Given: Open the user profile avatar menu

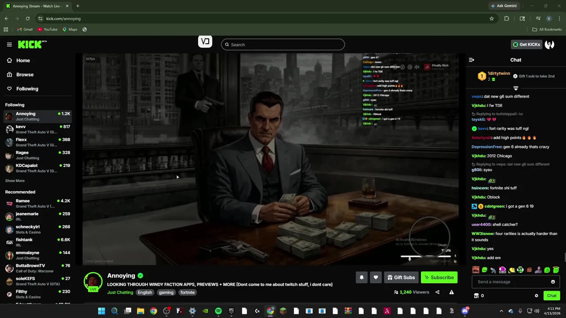Looking at the screenshot, I should pyautogui.click(x=550, y=45).
